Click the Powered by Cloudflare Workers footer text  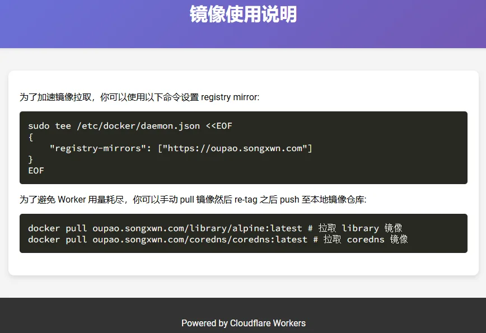click(x=243, y=323)
